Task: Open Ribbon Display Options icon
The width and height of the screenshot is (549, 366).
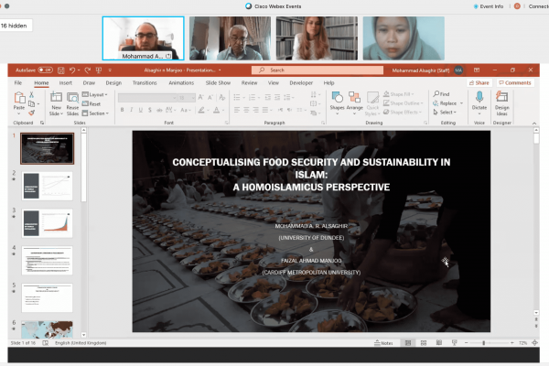Action: 477,70
